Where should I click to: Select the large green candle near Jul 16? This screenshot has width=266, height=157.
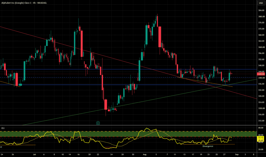[x=75, y=43]
